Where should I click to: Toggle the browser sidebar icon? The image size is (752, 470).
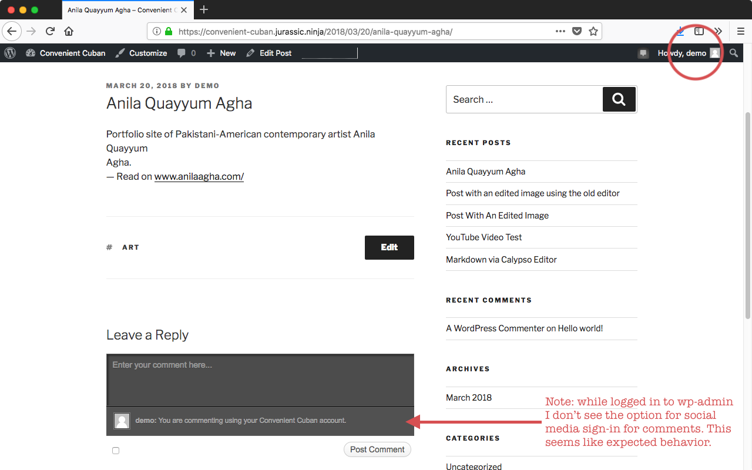click(x=699, y=31)
